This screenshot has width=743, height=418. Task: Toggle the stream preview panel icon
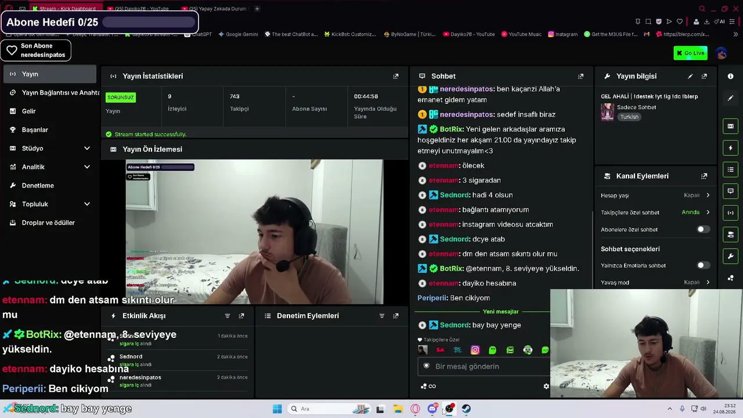point(730,126)
